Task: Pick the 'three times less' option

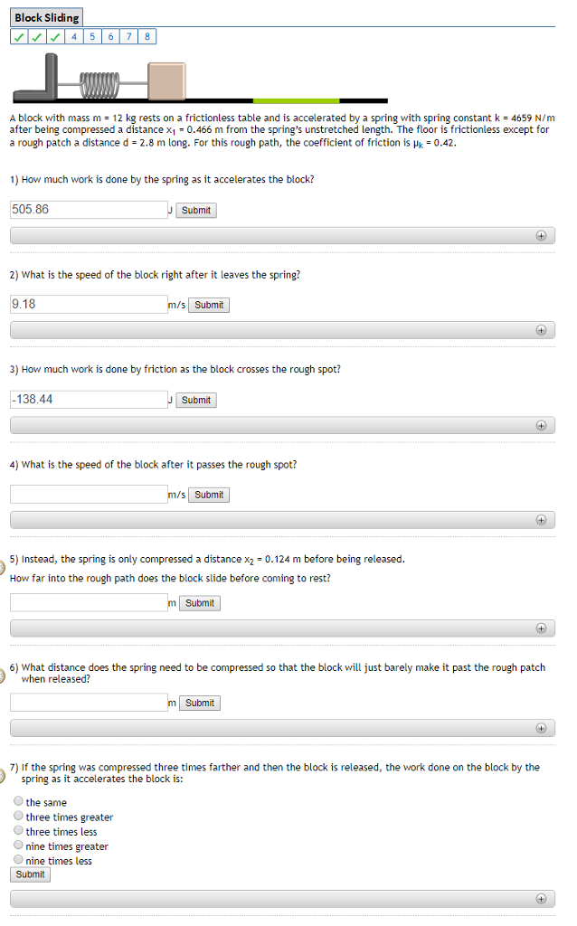Action: coord(18,831)
